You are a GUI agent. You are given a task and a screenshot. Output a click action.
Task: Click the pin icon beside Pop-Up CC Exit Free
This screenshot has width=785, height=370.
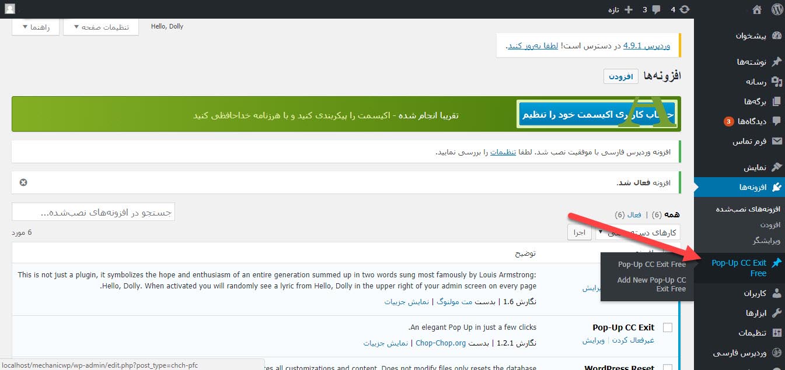coord(776,263)
